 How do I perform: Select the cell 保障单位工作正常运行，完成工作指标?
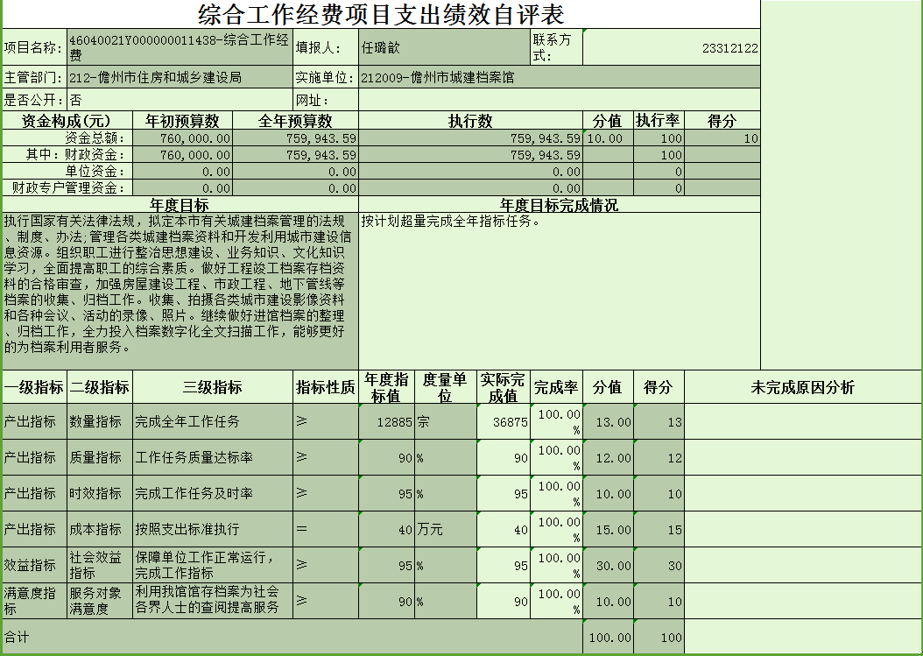(x=213, y=565)
